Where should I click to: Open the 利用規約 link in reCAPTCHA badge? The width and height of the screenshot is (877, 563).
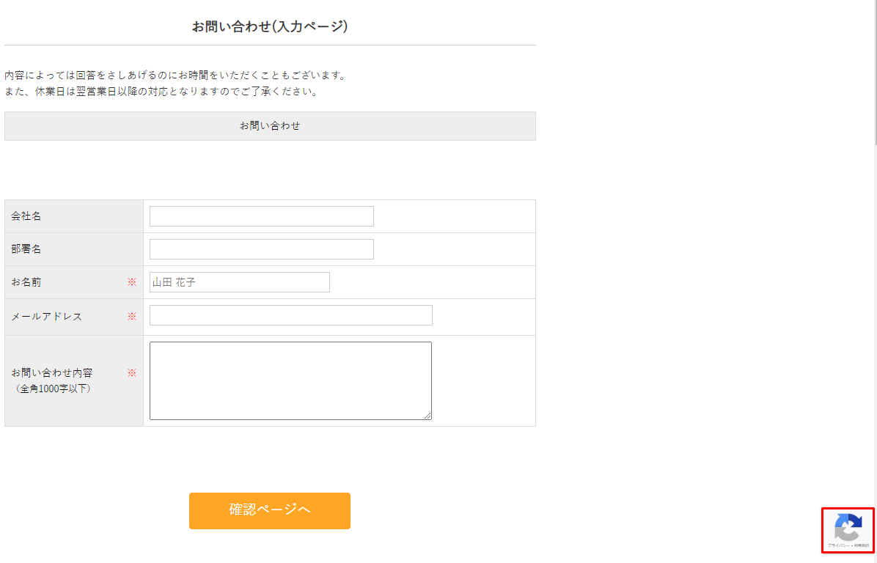(862, 545)
